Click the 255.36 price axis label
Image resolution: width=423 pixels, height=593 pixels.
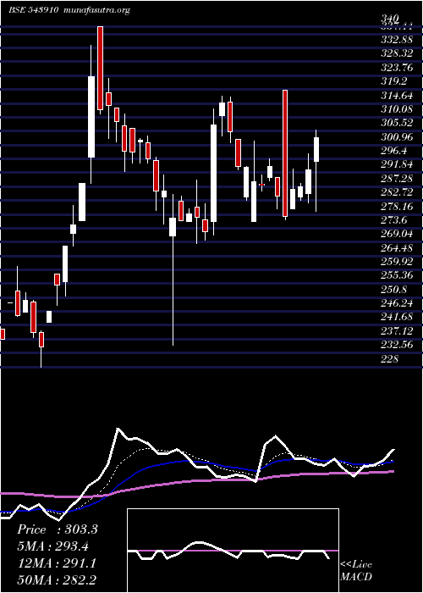click(x=396, y=275)
